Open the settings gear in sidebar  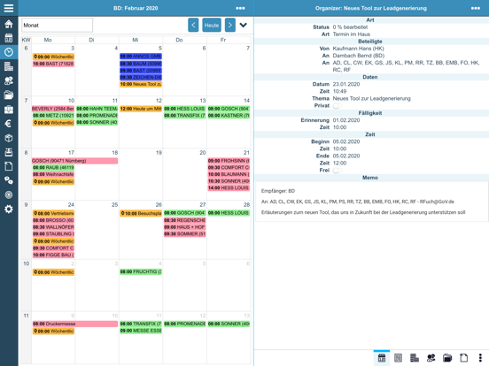pos(9,210)
